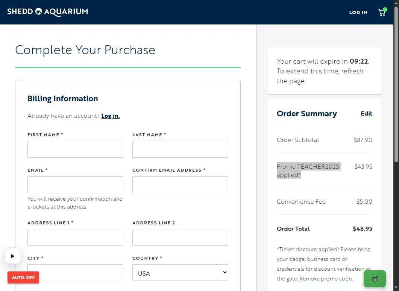The height and width of the screenshot is (291, 399).
Task: Select the Email input box
Action: [75, 185]
